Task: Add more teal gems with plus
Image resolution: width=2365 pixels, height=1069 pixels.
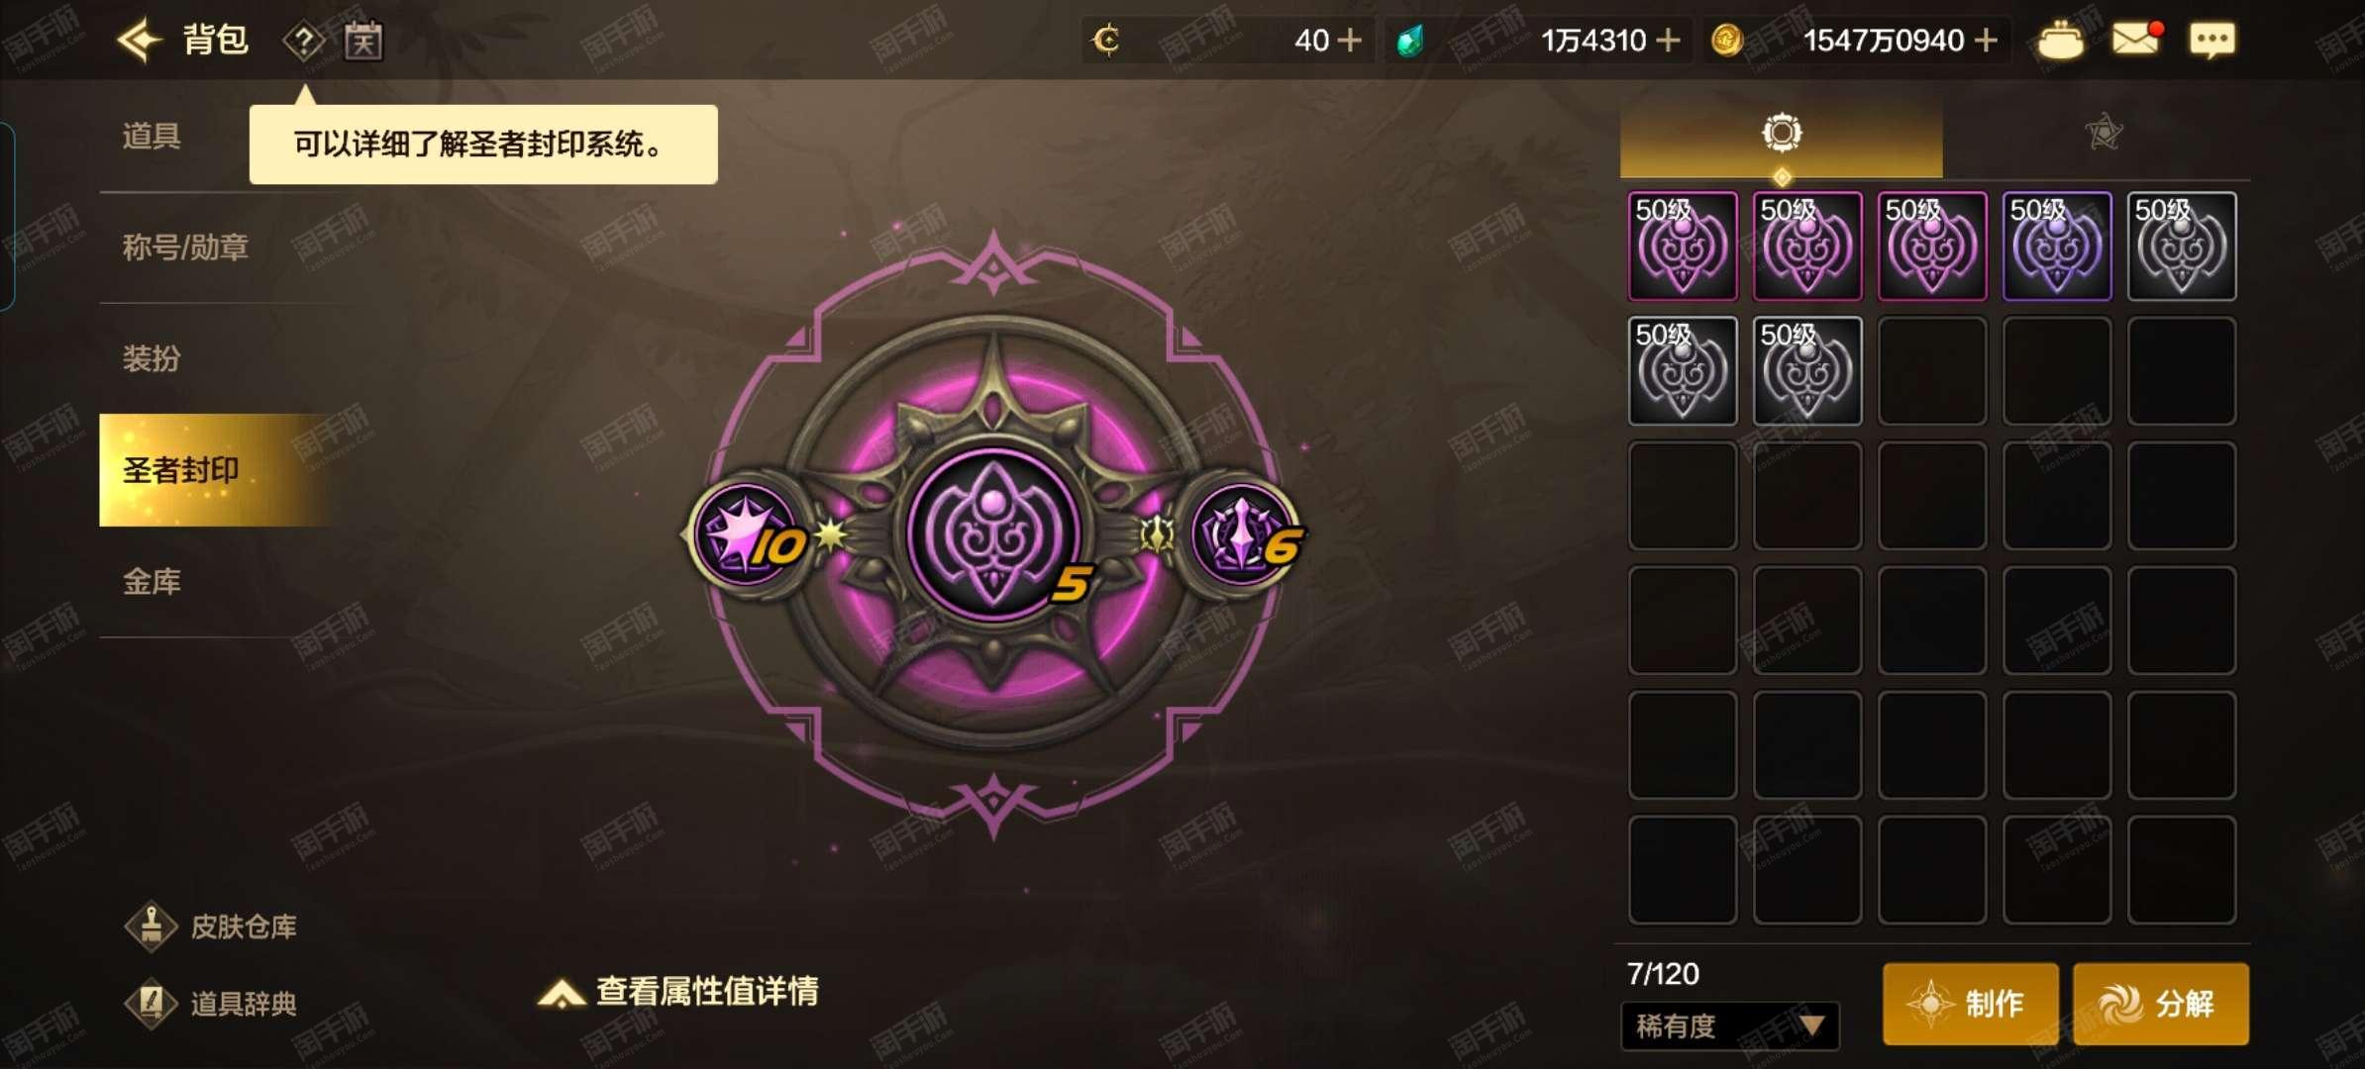Action: coord(1668,41)
